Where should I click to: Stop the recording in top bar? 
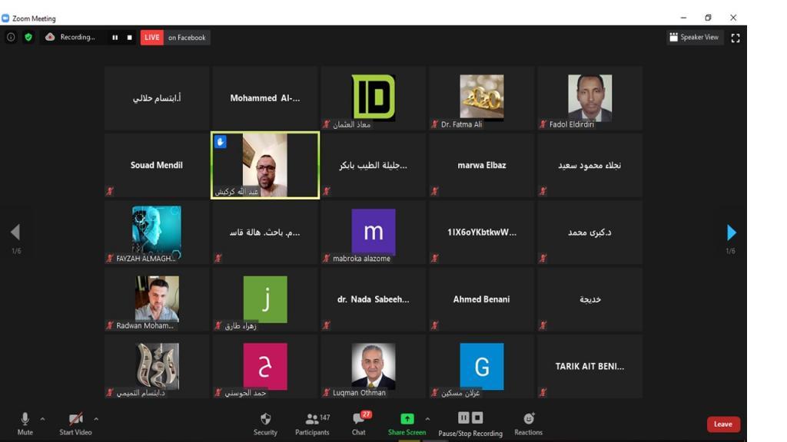[129, 38]
